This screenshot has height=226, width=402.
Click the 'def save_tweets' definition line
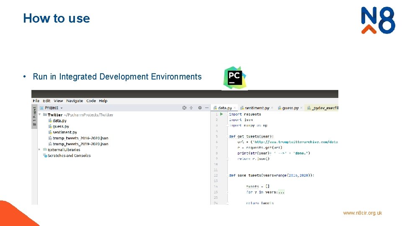pos(271,175)
